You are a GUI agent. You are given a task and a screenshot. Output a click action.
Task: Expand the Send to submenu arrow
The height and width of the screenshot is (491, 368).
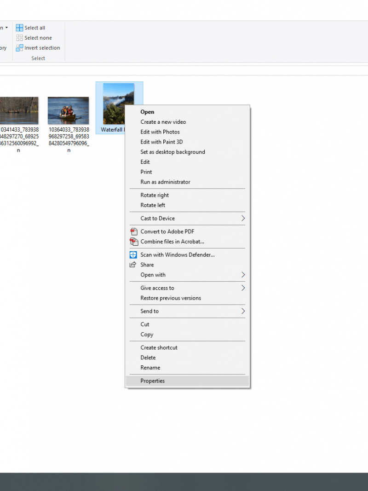coord(243,311)
